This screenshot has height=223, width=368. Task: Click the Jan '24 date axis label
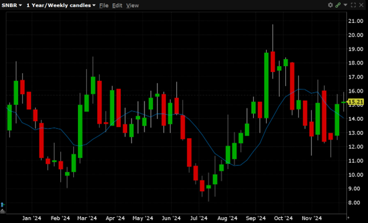click(32, 218)
